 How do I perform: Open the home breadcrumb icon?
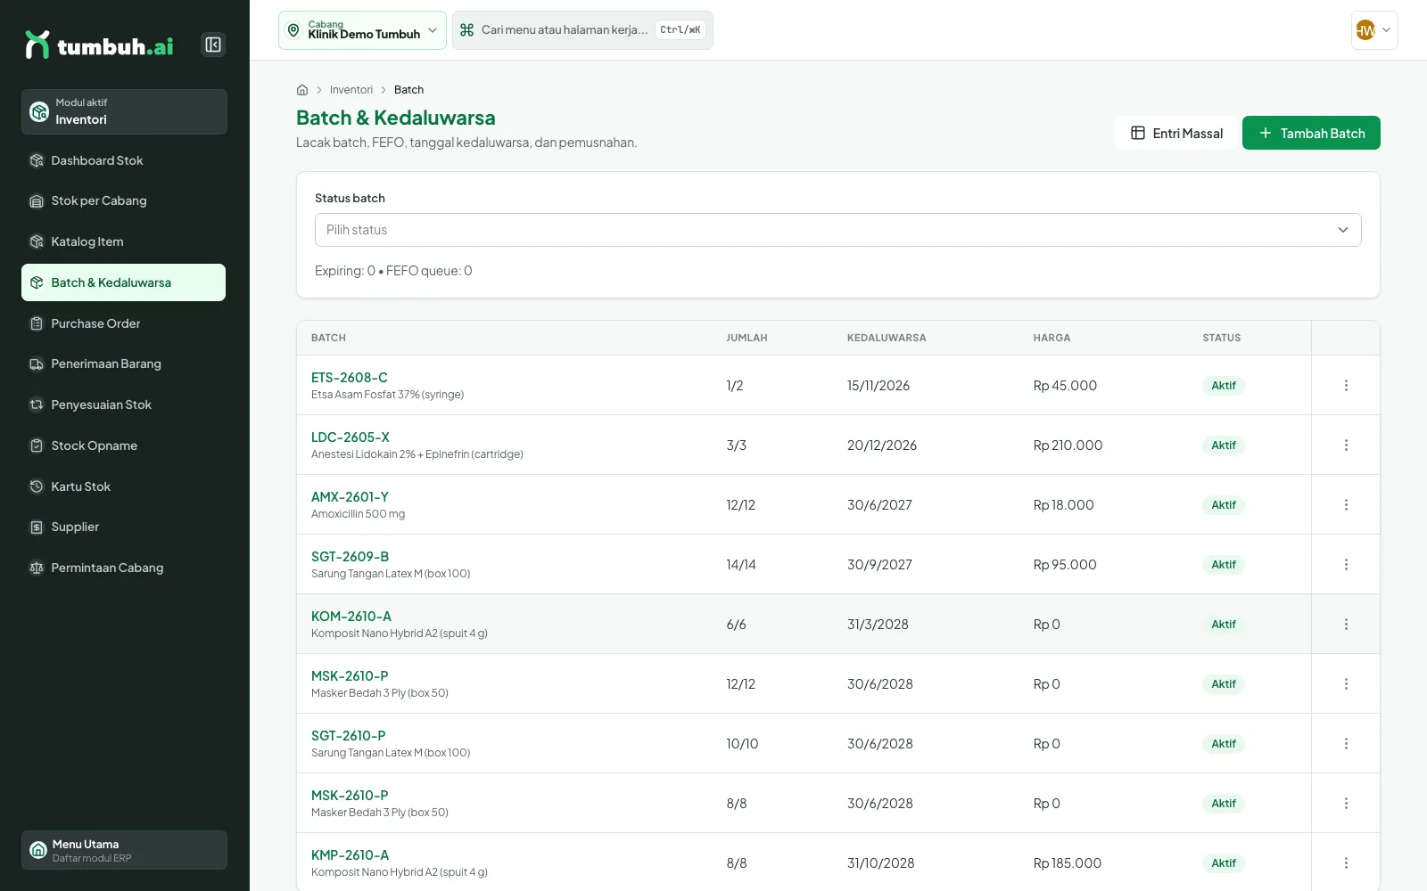pos(302,90)
